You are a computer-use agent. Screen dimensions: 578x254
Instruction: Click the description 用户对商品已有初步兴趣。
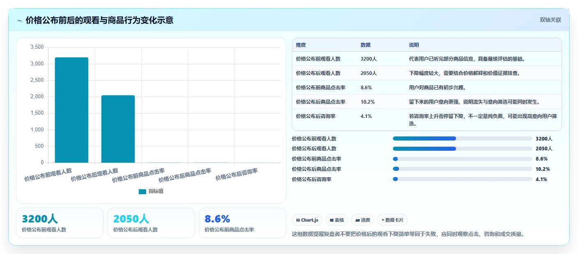click(x=437, y=87)
